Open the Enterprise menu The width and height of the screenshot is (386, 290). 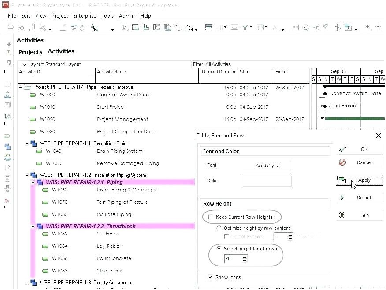click(84, 16)
